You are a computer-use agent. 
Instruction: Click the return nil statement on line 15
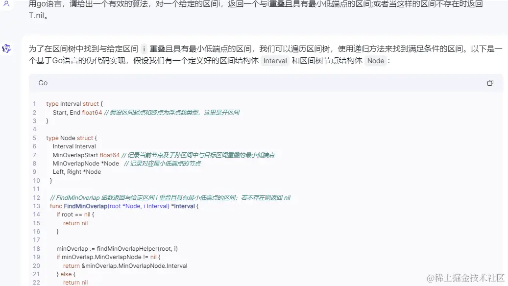click(x=75, y=223)
